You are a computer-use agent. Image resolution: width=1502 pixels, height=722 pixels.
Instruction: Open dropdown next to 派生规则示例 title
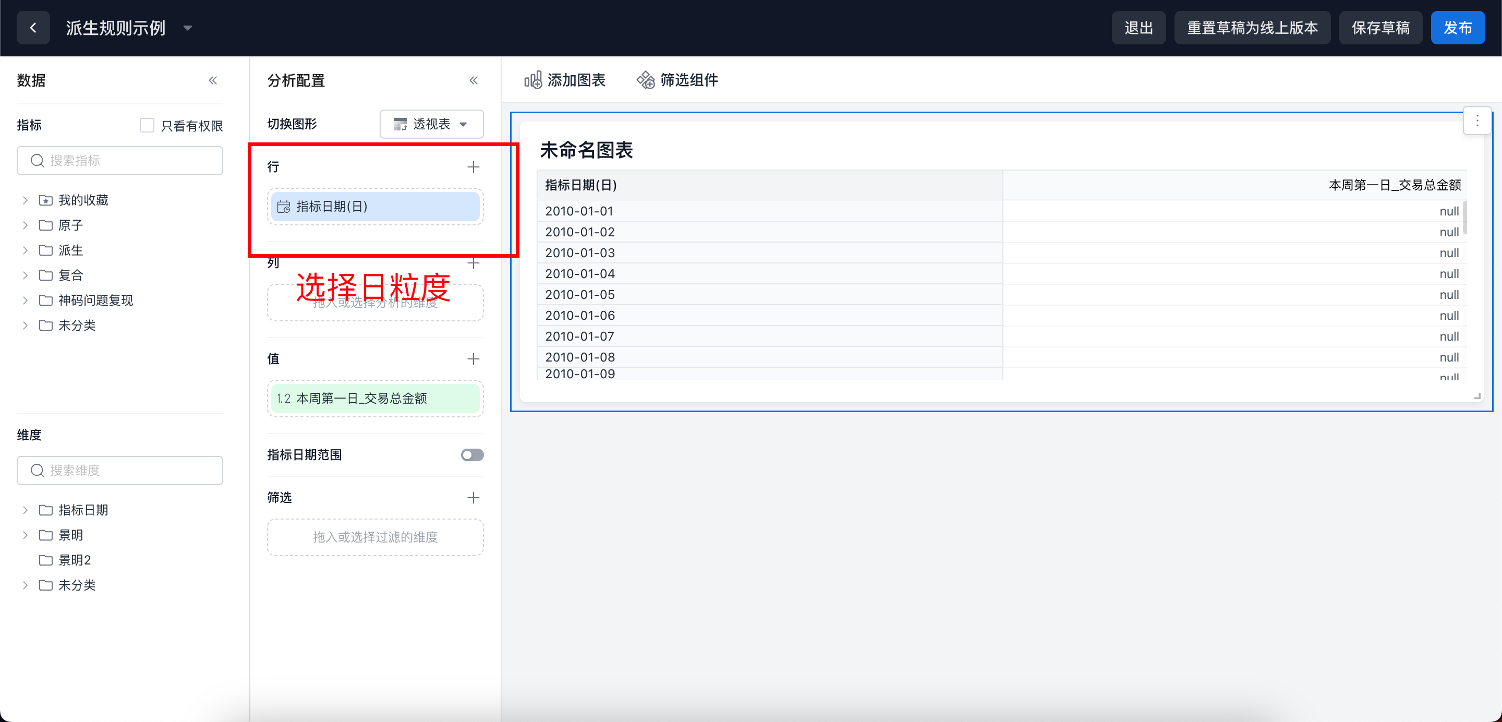point(188,28)
